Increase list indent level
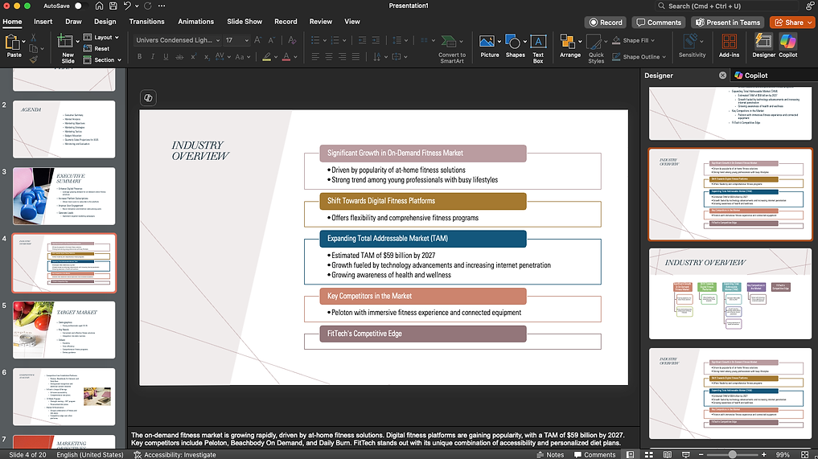The image size is (818, 459). coord(376,40)
